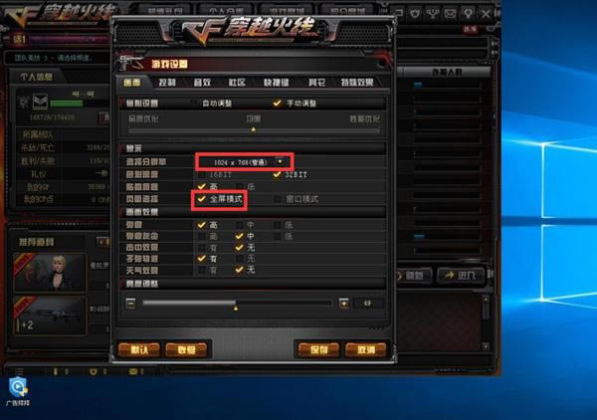Click the resolution combo box field
This screenshot has height=420, width=597.
[x=244, y=162]
